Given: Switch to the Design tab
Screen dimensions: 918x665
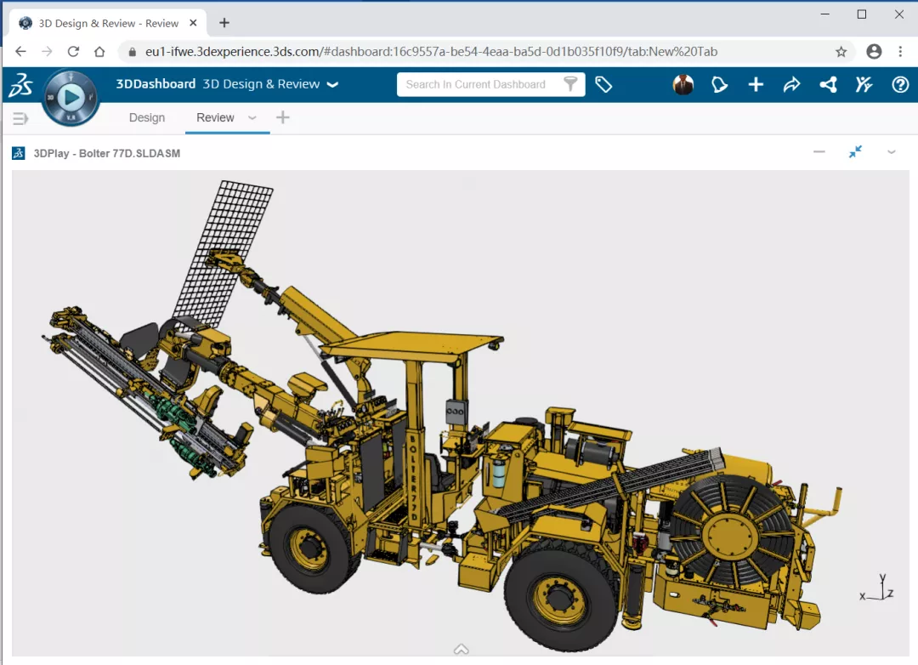Looking at the screenshot, I should click(x=147, y=118).
